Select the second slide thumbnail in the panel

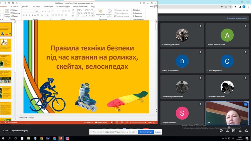[x=6, y=45]
